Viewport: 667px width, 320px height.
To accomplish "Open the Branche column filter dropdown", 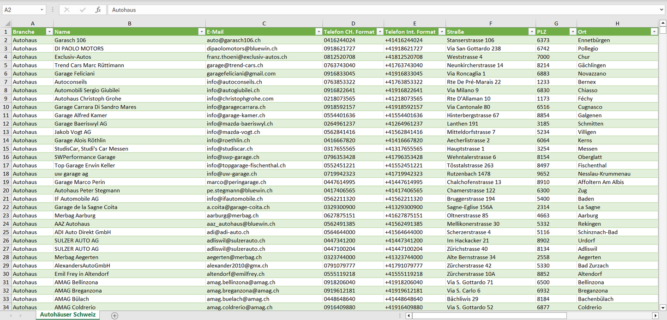I will pos(49,32).
